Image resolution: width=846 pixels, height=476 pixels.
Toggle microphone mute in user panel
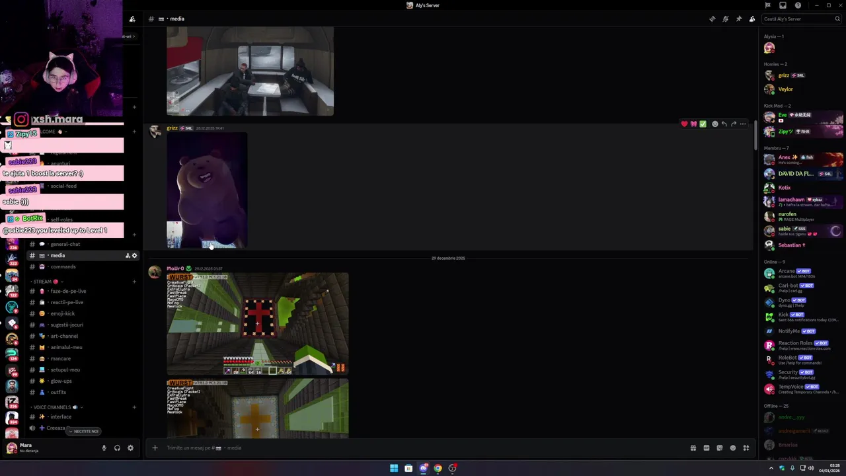104,448
